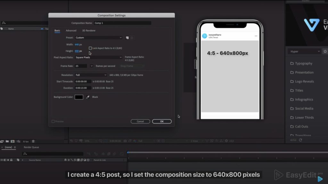Screen dimensions: 328x184
Task: Open the Typography folder
Action: click(301, 63)
